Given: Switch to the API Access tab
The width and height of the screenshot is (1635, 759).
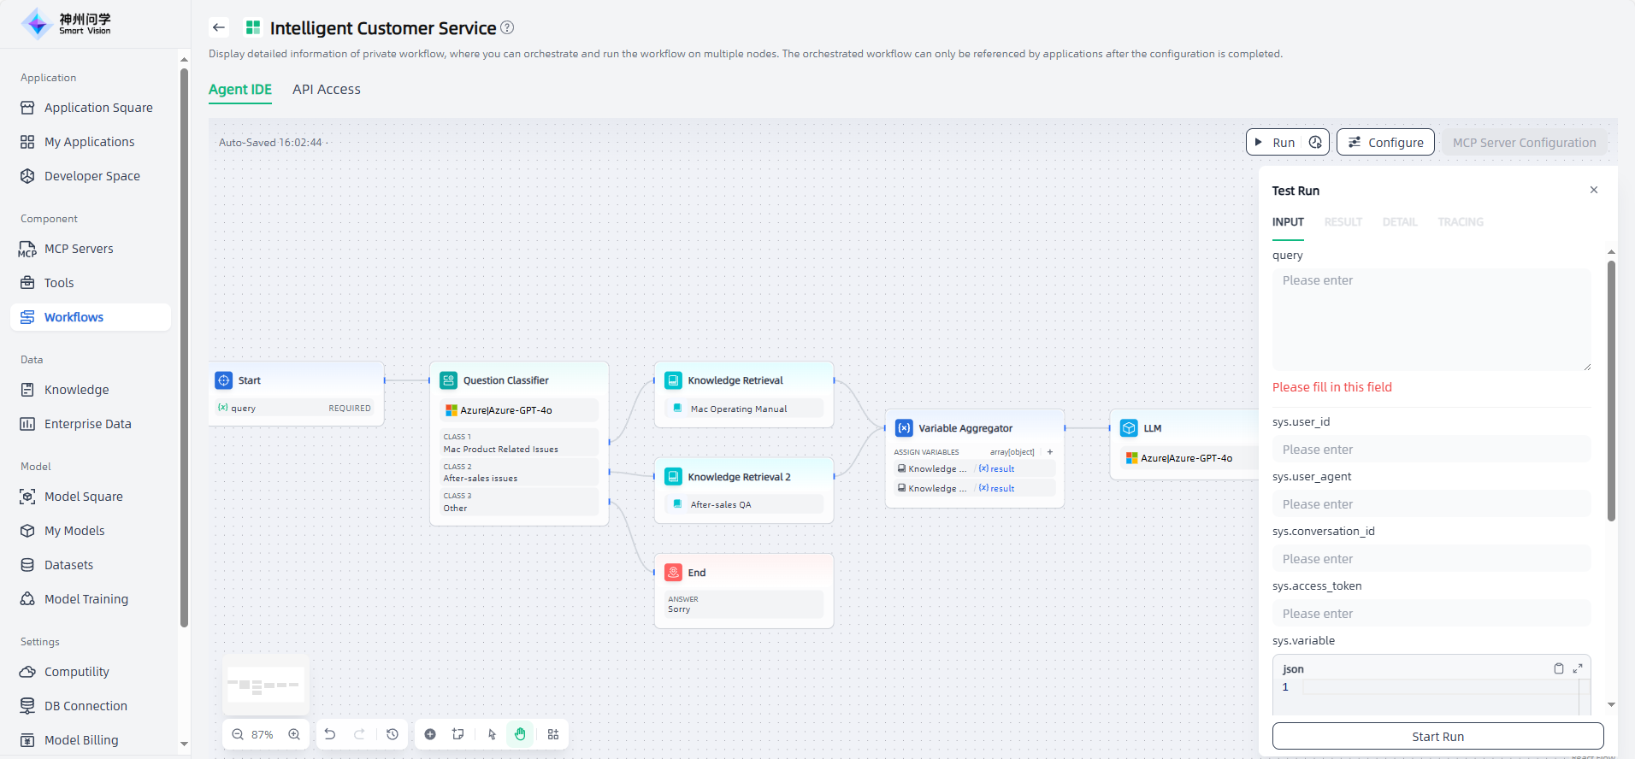Looking at the screenshot, I should [x=326, y=90].
